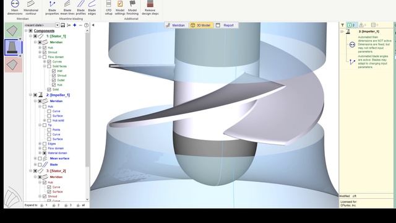Open Model finishing tool
396x223 pixels.
pyautogui.click(x=132, y=7)
